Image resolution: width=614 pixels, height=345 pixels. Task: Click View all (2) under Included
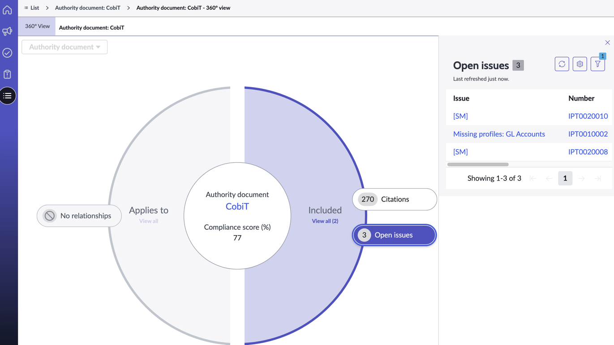tap(325, 221)
